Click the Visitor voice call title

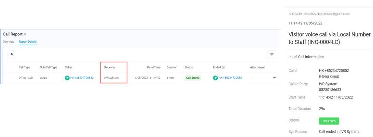click(330, 39)
